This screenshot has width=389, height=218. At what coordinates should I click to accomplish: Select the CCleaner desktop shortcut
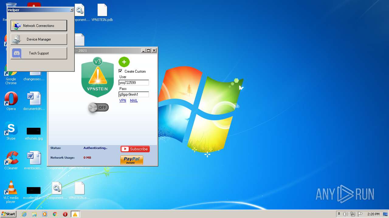point(11,160)
